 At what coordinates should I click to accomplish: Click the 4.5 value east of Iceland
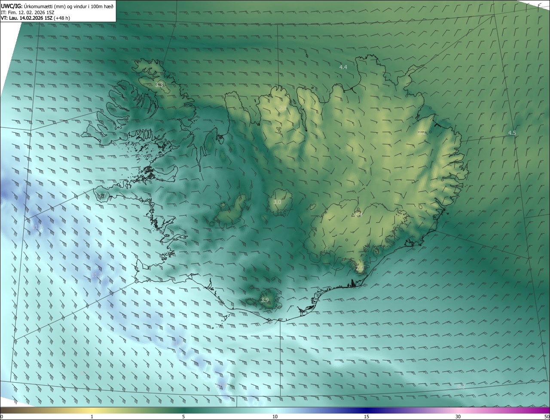(x=512, y=133)
